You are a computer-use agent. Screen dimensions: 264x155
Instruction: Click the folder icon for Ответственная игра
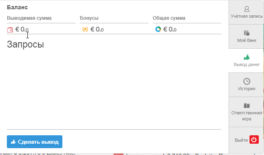tap(247, 105)
